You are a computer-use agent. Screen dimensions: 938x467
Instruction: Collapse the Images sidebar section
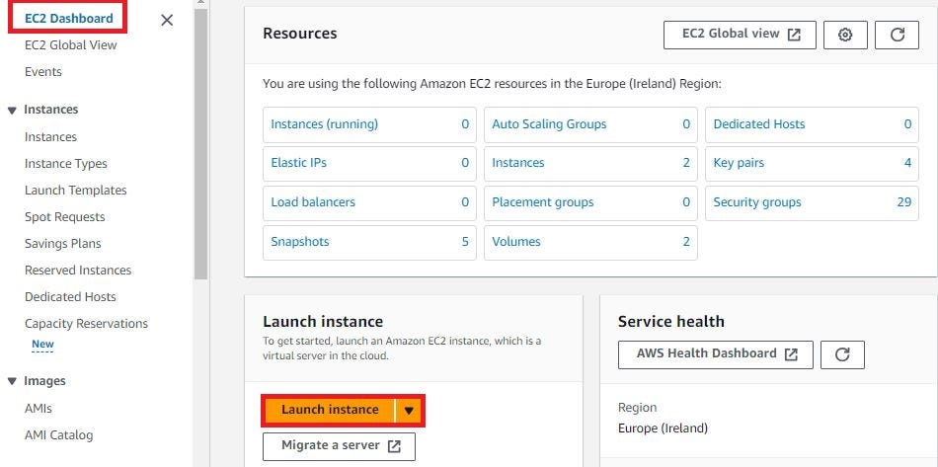12,381
